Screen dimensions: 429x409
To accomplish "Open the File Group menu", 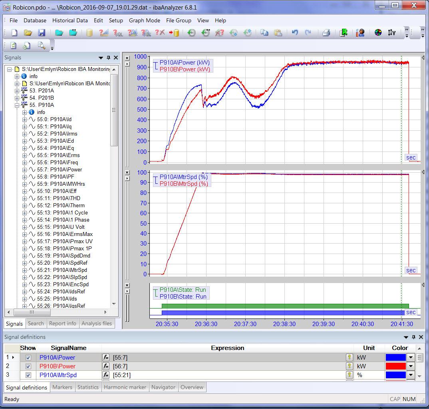I will pos(179,20).
